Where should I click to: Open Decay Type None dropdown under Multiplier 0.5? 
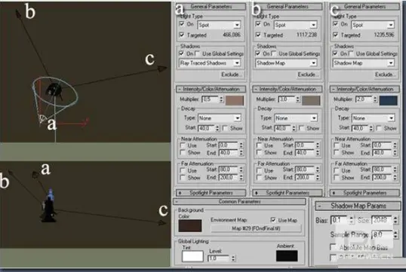220,118
